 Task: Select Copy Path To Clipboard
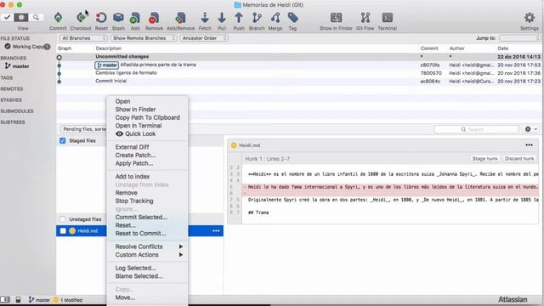148,117
